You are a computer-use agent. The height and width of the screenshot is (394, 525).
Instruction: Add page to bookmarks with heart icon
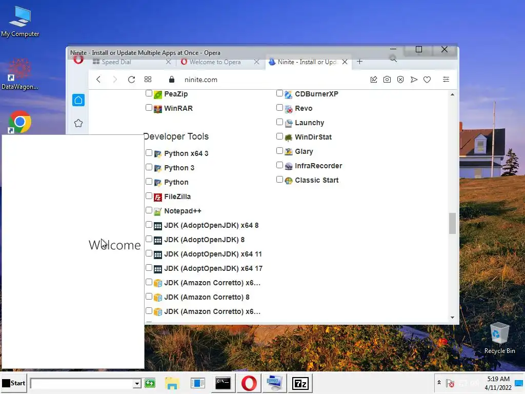pyautogui.click(x=427, y=80)
